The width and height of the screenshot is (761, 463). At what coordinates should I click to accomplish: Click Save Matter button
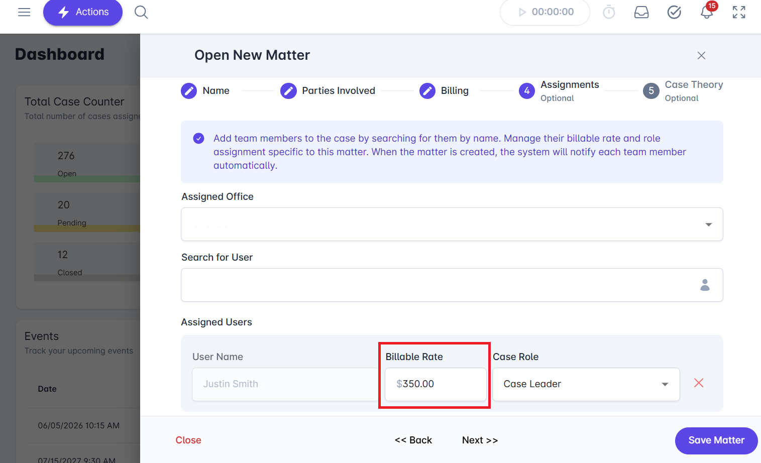point(716,440)
